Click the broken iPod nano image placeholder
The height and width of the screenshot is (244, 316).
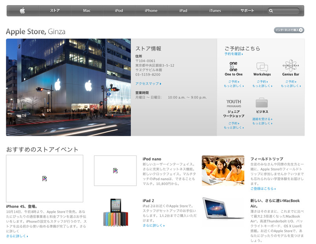point(115,171)
